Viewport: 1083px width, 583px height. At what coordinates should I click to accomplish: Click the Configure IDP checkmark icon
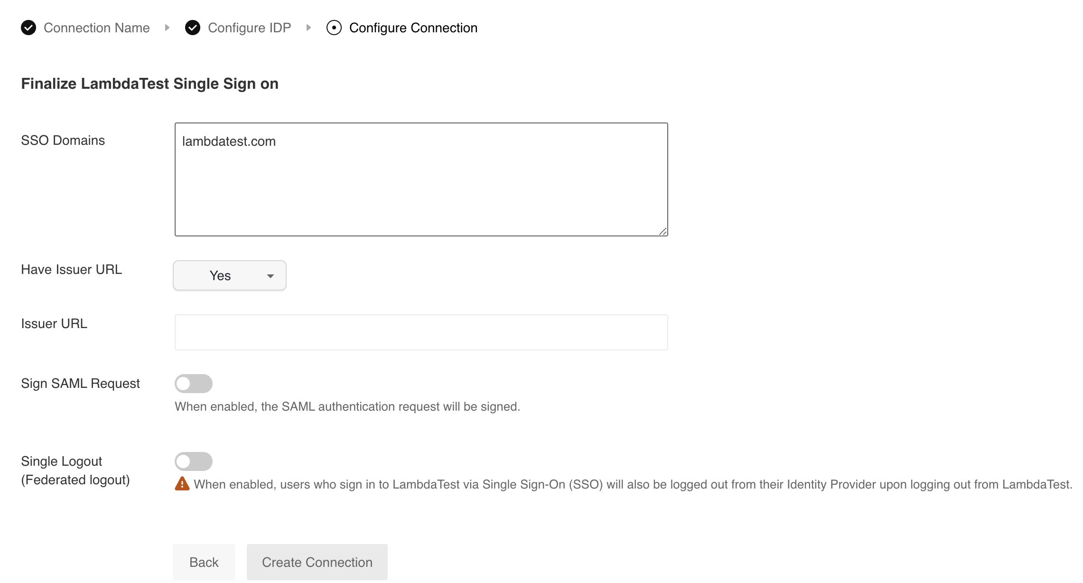click(x=193, y=28)
